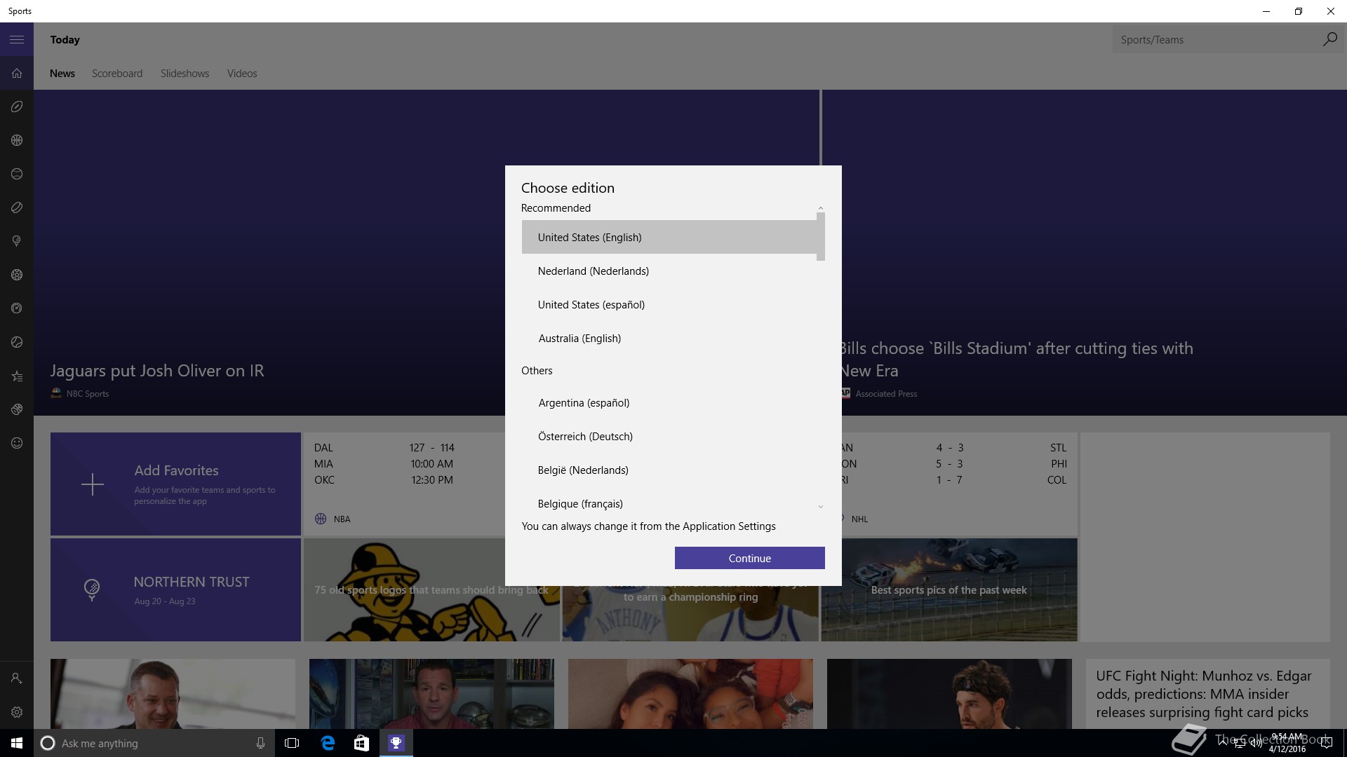
Task: Switch to the News tab
Action: point(62,74)
